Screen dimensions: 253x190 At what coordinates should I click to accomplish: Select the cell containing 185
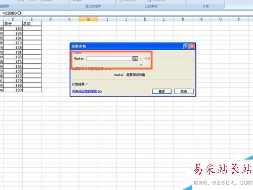(x=13, y=33)
